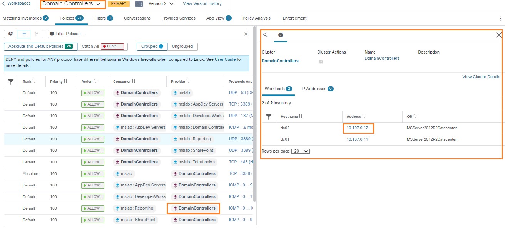This screenshot has width=505, height=240.
Task: Open the vertical ellipsis menu
Action: point(500,18)
